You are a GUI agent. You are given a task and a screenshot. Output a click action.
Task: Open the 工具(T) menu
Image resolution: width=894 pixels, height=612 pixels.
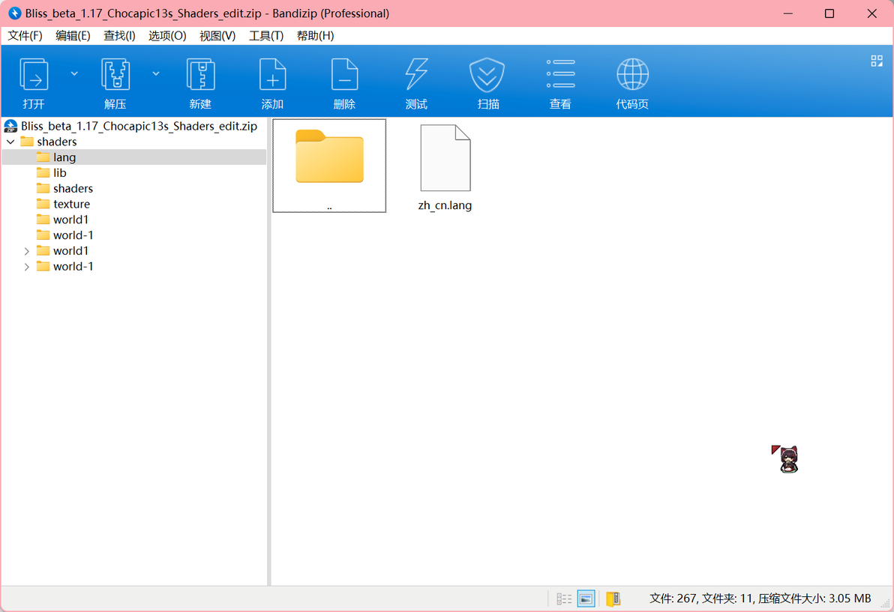[266, 36]
